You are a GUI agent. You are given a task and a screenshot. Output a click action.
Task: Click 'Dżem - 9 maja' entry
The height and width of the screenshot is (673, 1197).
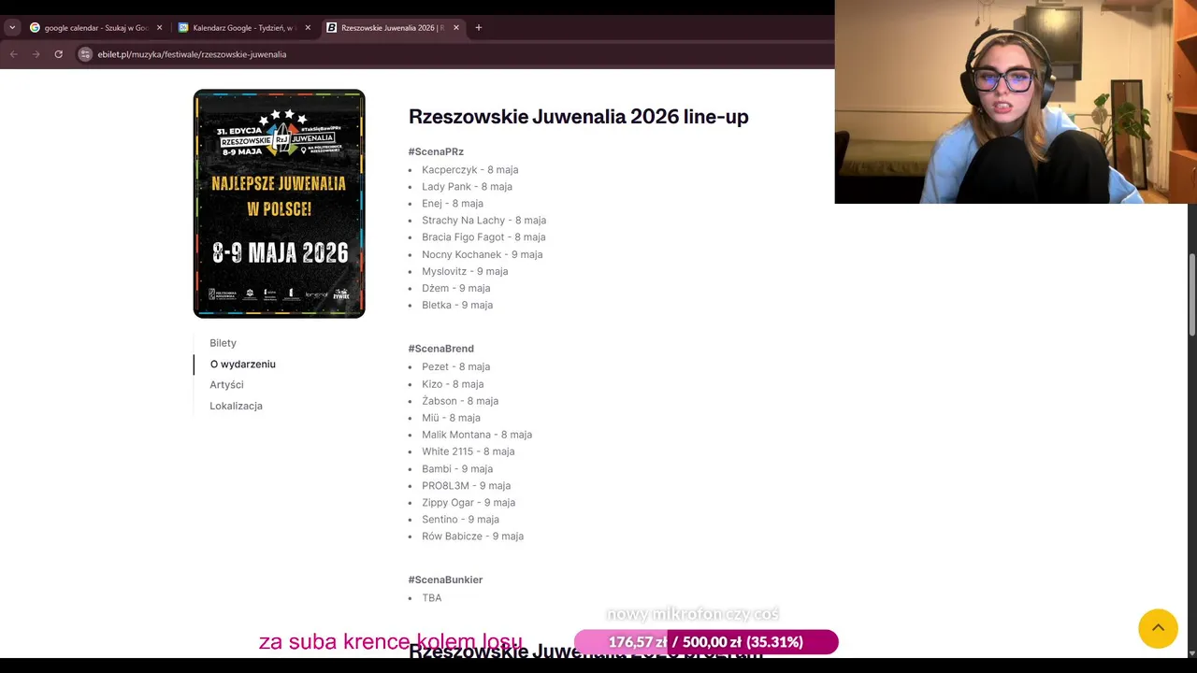[455, 288]
